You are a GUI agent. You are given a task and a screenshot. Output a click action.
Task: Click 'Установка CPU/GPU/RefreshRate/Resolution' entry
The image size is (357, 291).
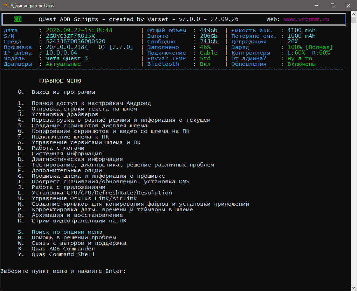pyautogui.click(x=95, y=193)
